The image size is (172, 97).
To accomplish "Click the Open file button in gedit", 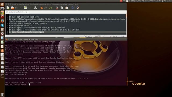I will (15, 8).
